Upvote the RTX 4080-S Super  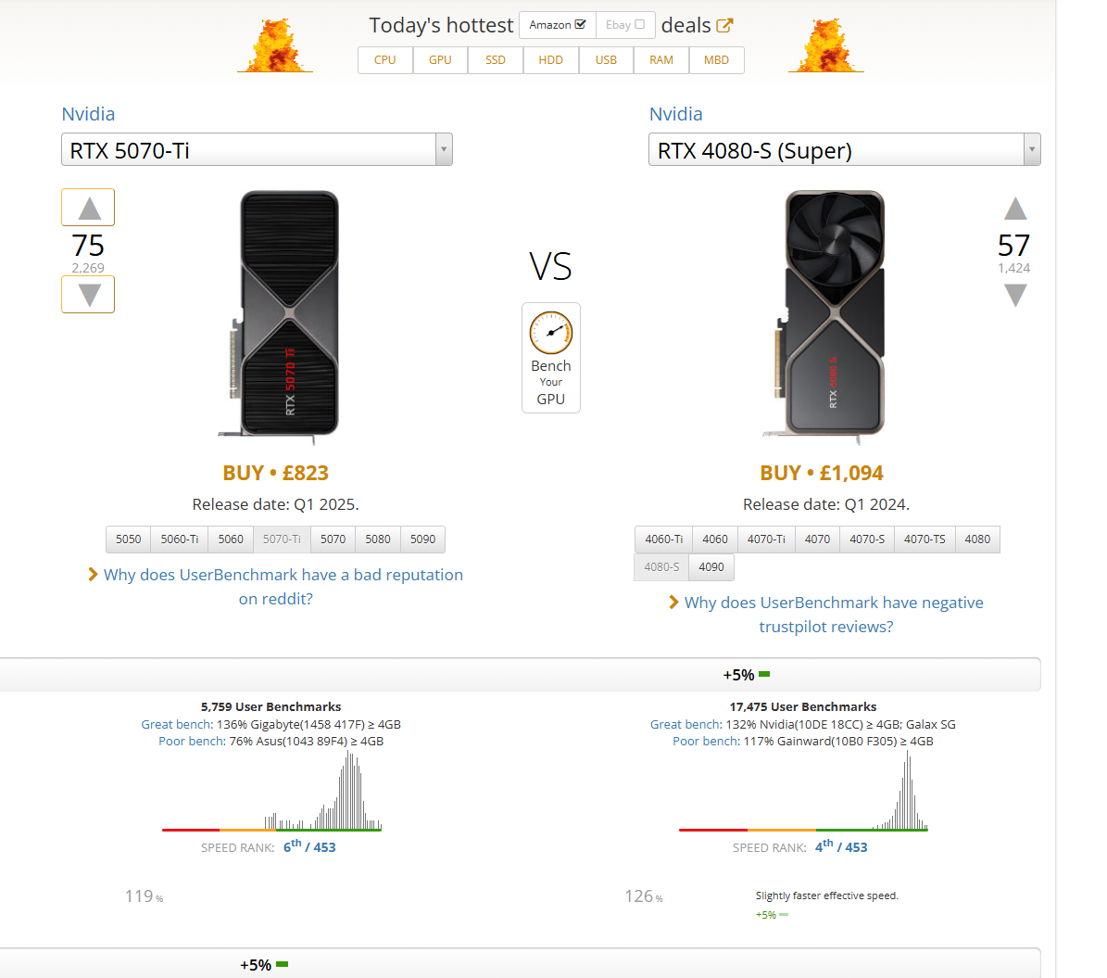(x=1015, y=209)
